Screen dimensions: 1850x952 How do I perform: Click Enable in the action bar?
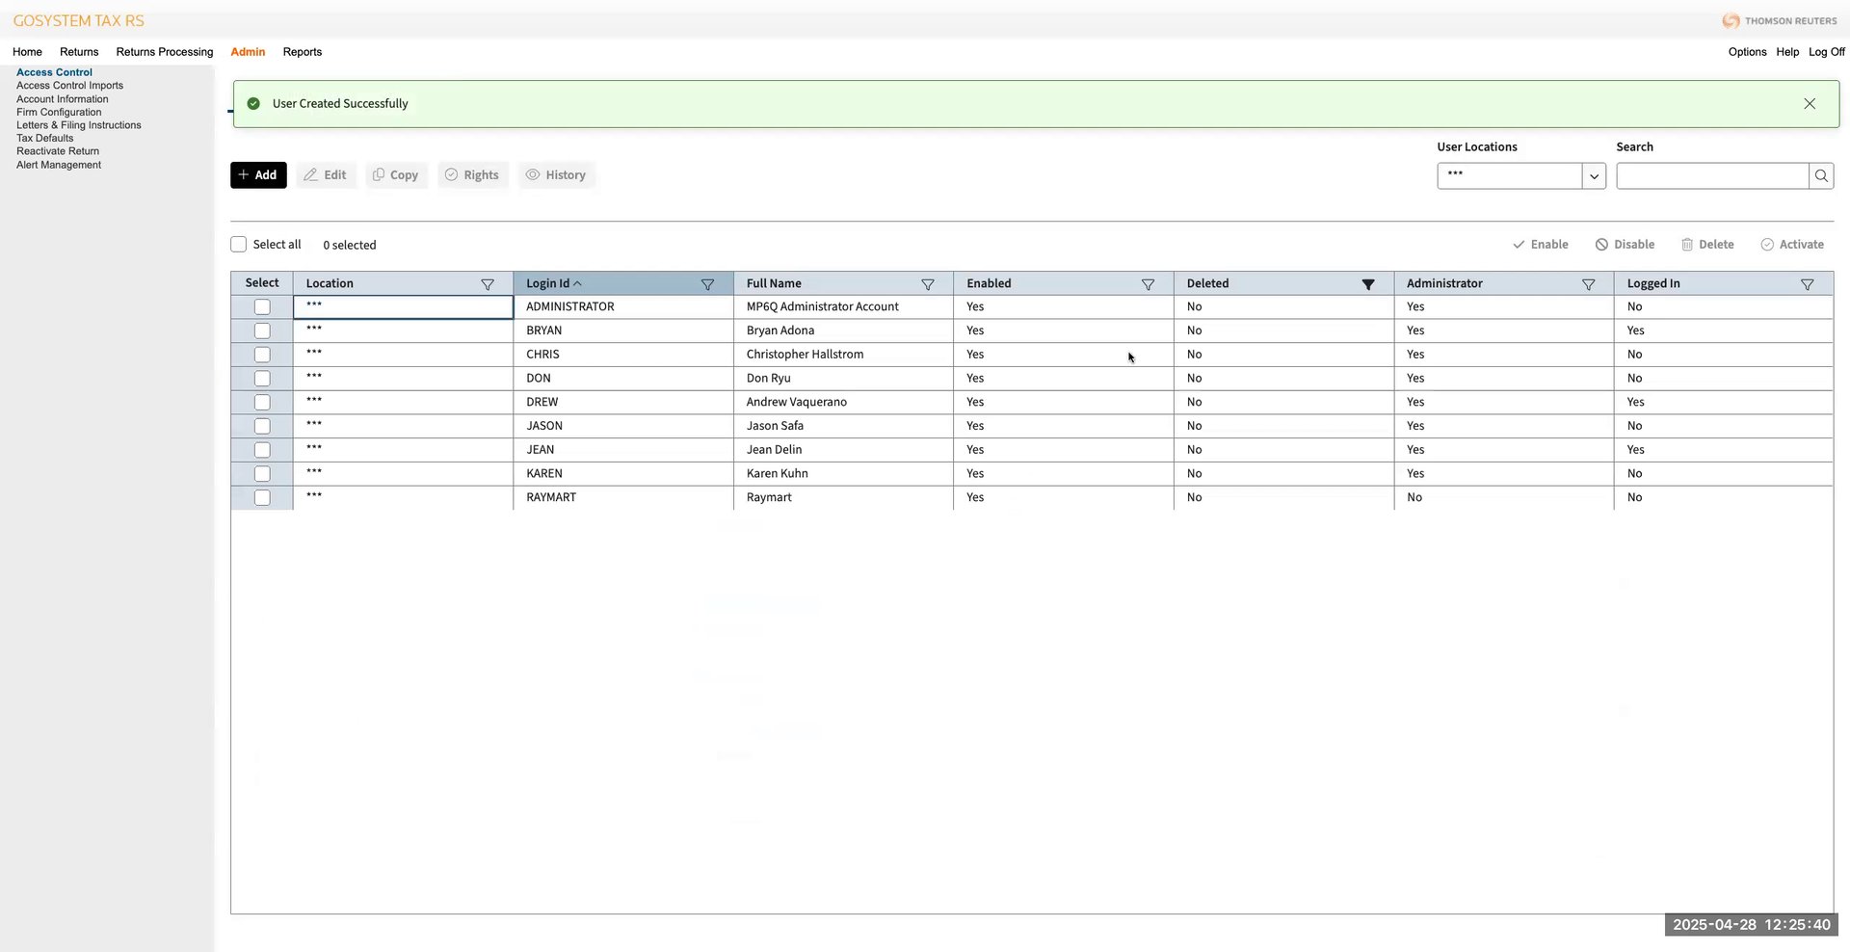(1540, 245)
